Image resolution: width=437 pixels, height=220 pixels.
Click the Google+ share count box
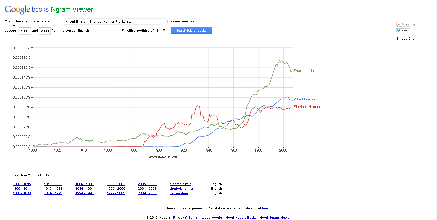coord(414,24)
